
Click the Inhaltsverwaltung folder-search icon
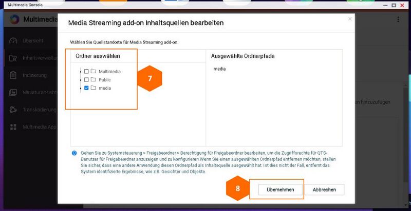(13, 58)
